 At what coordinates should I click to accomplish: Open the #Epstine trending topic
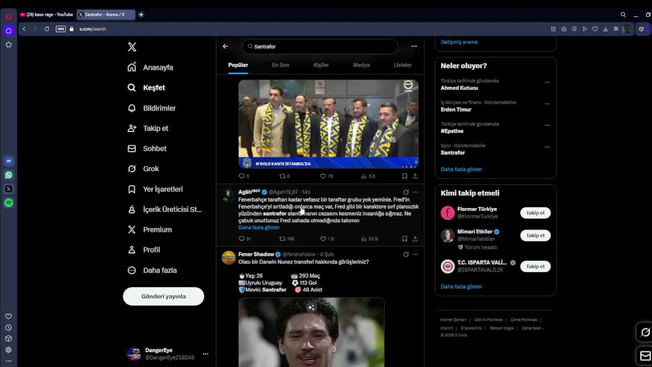point(452,131)
